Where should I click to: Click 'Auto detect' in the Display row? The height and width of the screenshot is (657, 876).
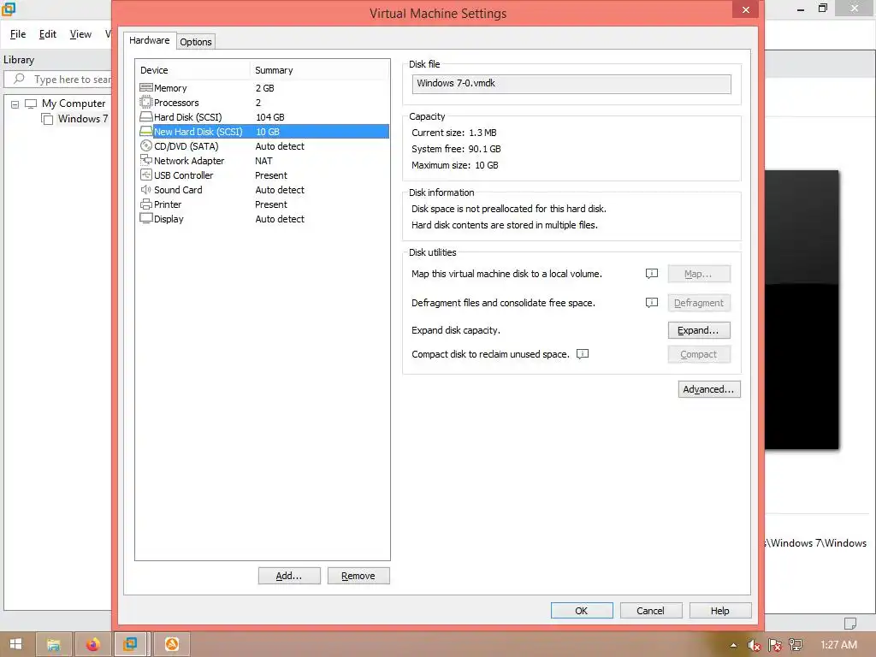(x=280, y=219)
